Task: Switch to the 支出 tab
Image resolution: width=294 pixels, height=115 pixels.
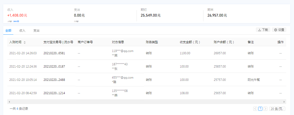Action: [36, 31]
